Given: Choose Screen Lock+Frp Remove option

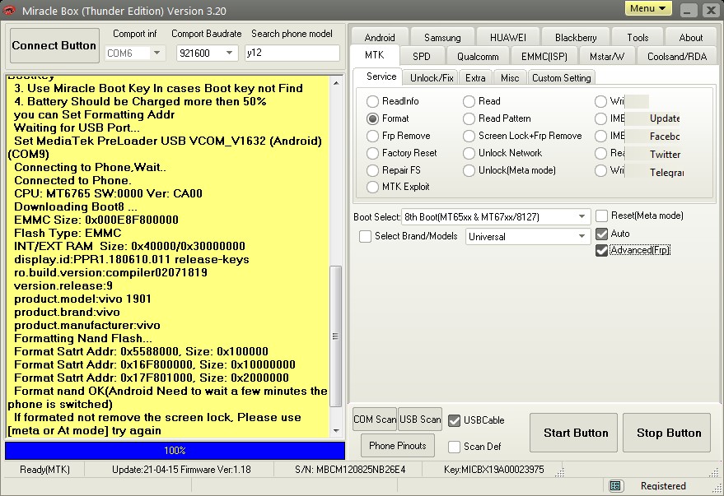Looking at the screenshot, I should tap(522, 136).
